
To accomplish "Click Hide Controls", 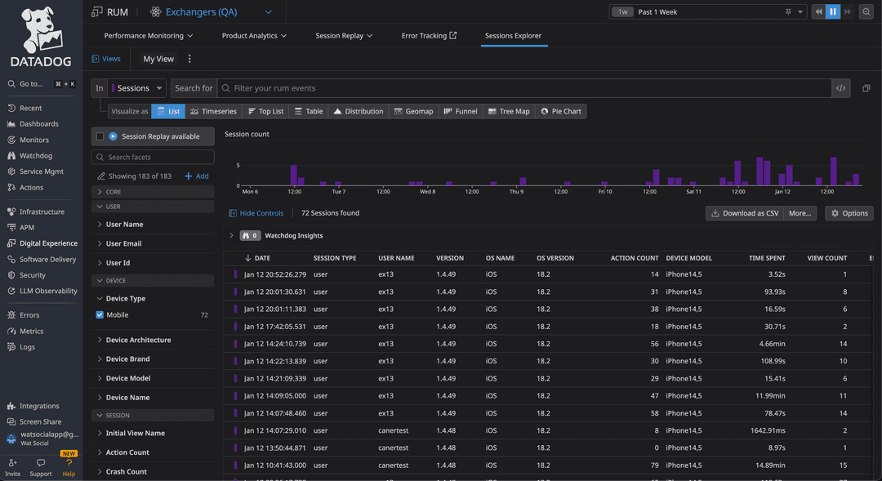I will click(x=256, y=213).
